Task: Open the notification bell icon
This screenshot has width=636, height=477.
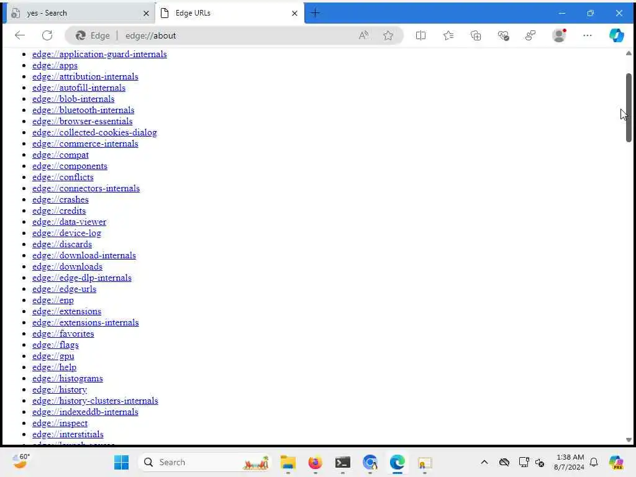Action: (x=594, y=462)
